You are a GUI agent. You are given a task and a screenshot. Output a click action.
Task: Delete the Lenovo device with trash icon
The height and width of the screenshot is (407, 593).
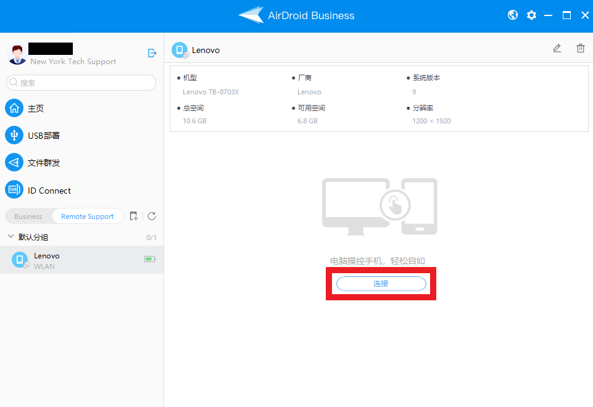581,48
